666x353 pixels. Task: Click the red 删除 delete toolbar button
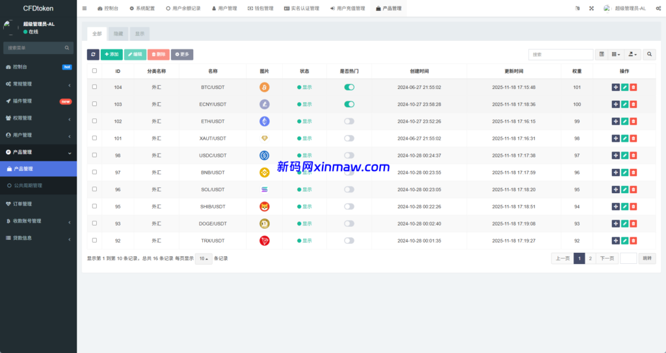pyautogui.click(x=159, y=55)
